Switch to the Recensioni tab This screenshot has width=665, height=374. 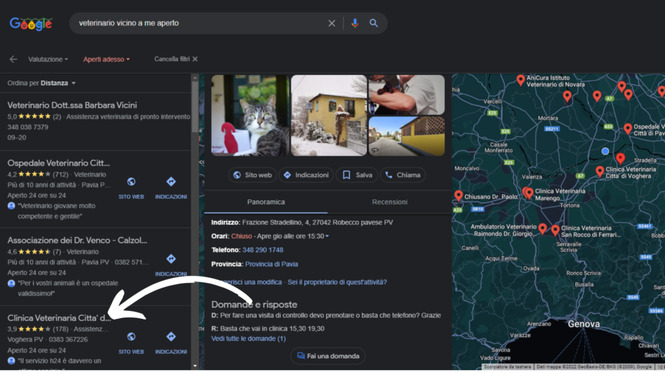390,202
